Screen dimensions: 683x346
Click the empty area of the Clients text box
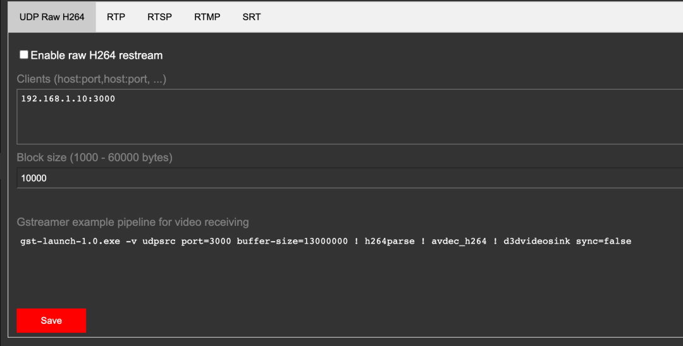point(348,127)
